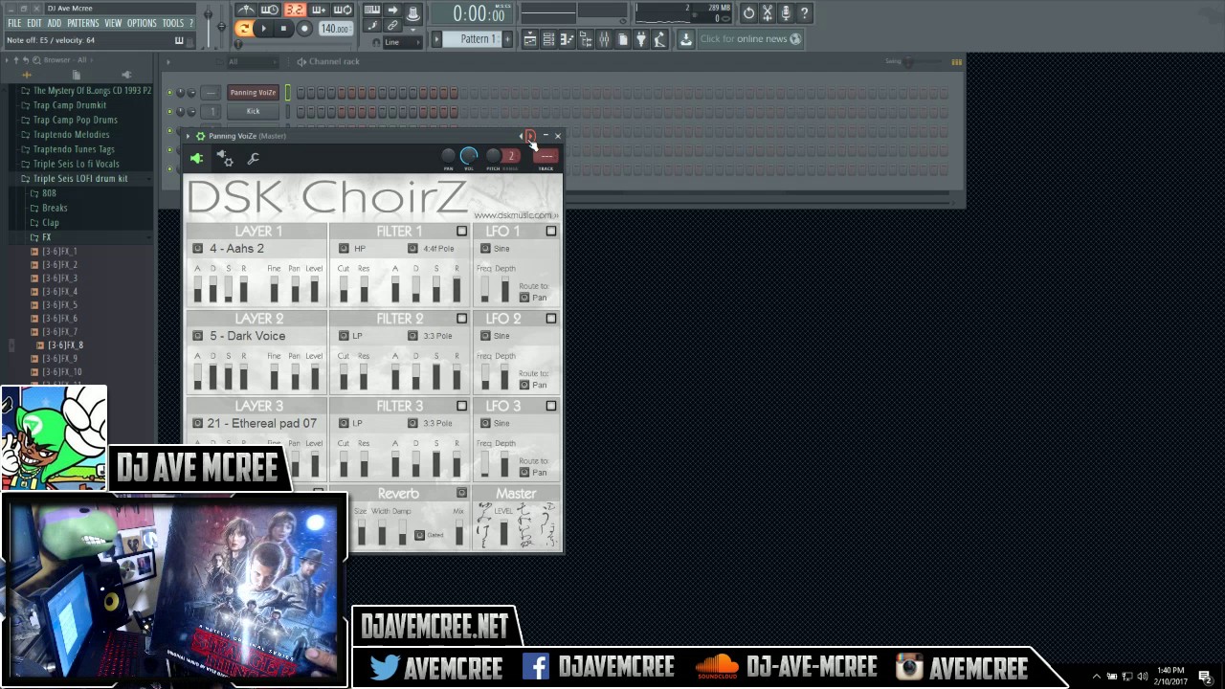This screenshot has width=1225, height=689.
Task: Click the Panning VoiZe channel button
Action: (253, 93)
